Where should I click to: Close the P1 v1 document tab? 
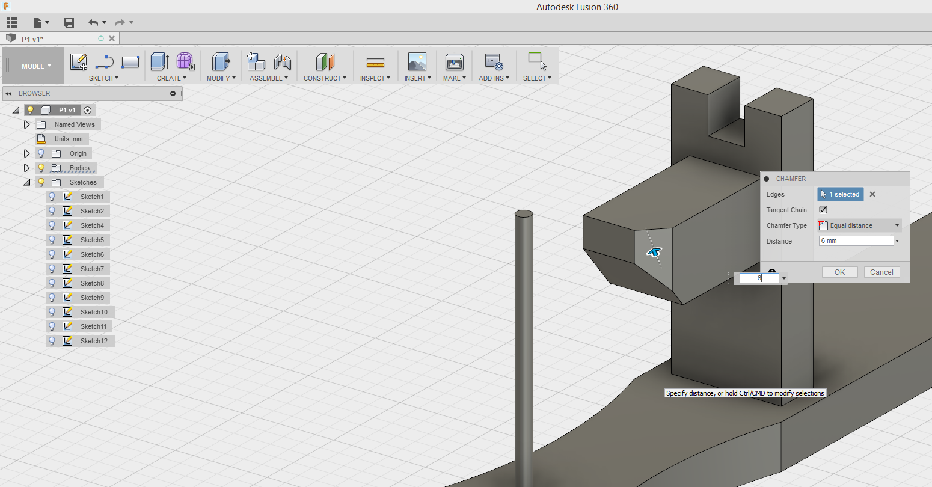[112, 39]
